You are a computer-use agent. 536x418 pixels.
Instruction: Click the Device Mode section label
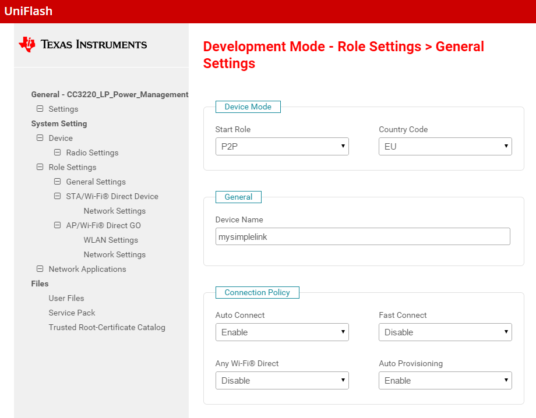coord(248,107)
